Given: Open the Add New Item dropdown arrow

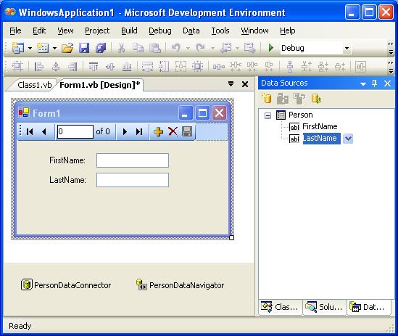Looking at the screenshot, I should point(54,48).
